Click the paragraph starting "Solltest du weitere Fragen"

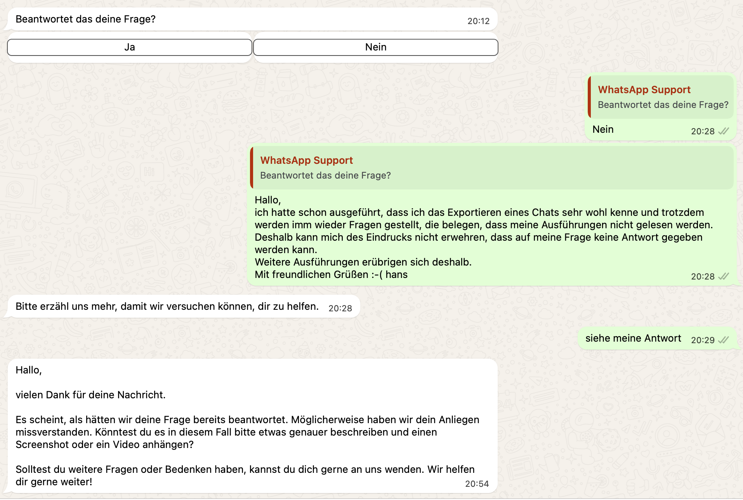pyautogui.click(x=245, y=476)
